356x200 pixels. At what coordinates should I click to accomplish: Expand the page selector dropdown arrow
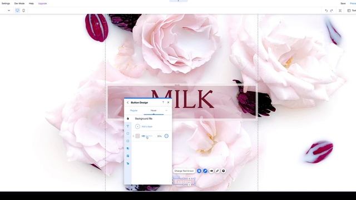9,11
